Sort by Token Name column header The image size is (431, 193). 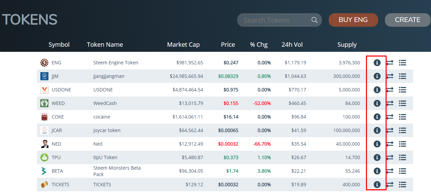point(105,44)
